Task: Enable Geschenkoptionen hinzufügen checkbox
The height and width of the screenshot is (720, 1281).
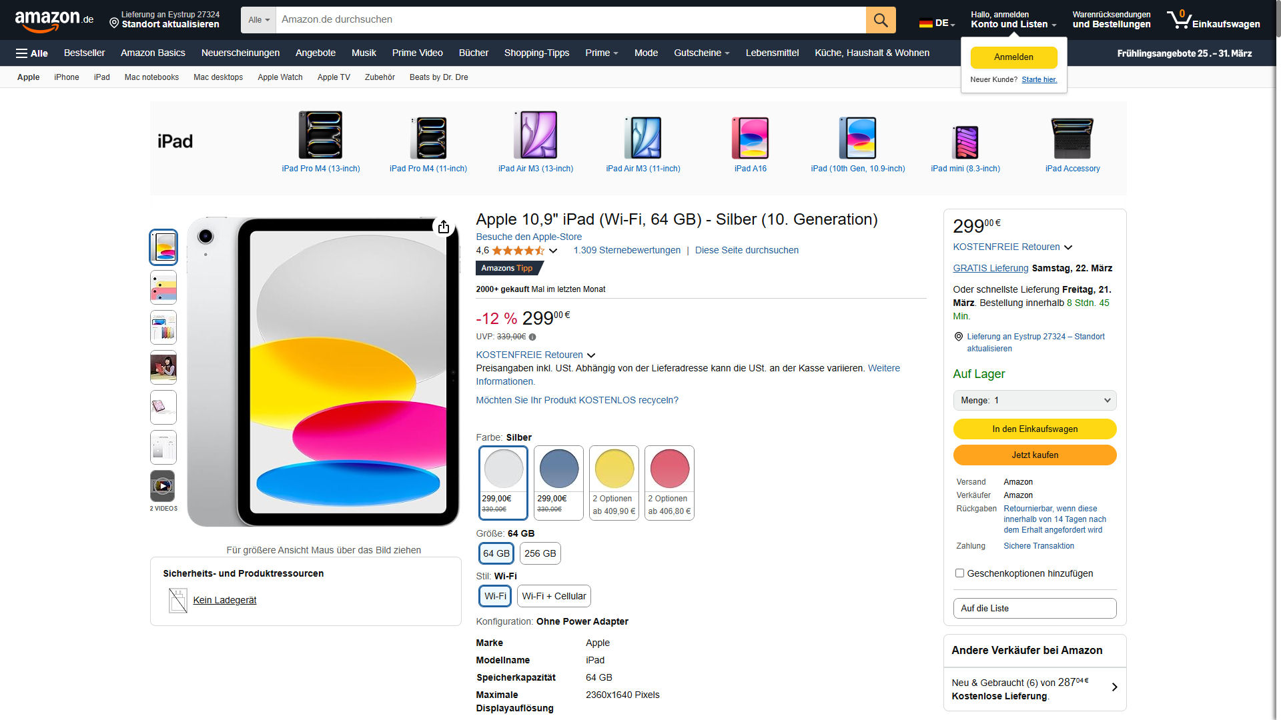Action: 959,573
